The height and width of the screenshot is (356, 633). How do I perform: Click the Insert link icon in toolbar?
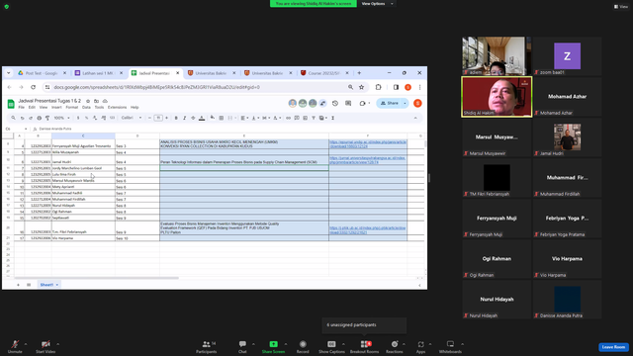288,118
